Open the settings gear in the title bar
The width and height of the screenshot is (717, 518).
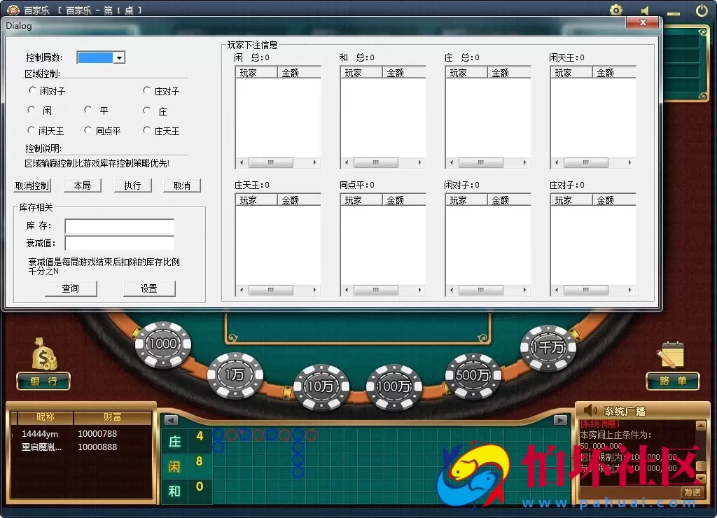pyautogui.click(x=615, y=10)
